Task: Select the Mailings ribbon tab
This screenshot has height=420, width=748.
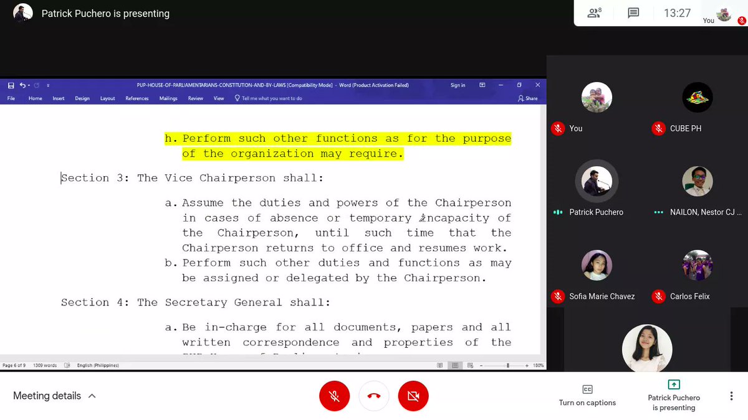Action: 168,98
